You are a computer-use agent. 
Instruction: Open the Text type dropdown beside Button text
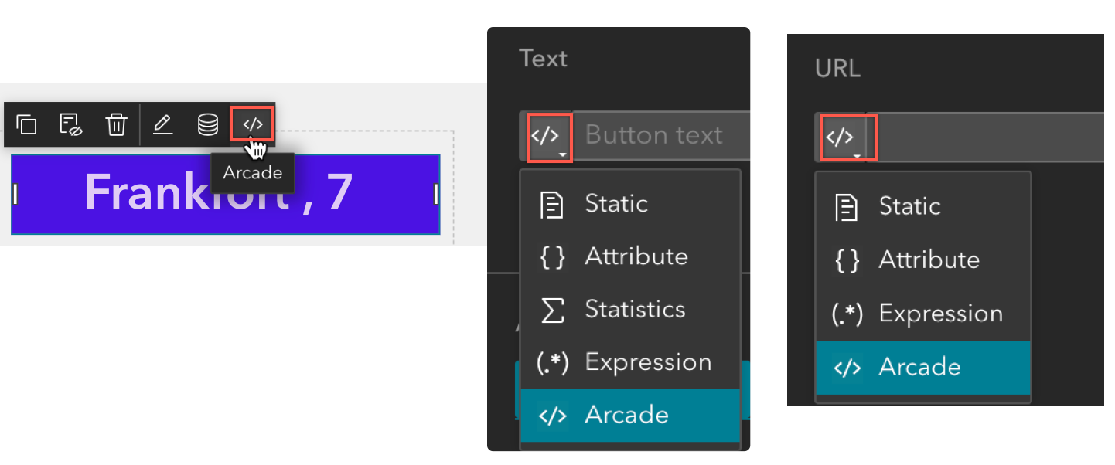click(x=549, y=137)
